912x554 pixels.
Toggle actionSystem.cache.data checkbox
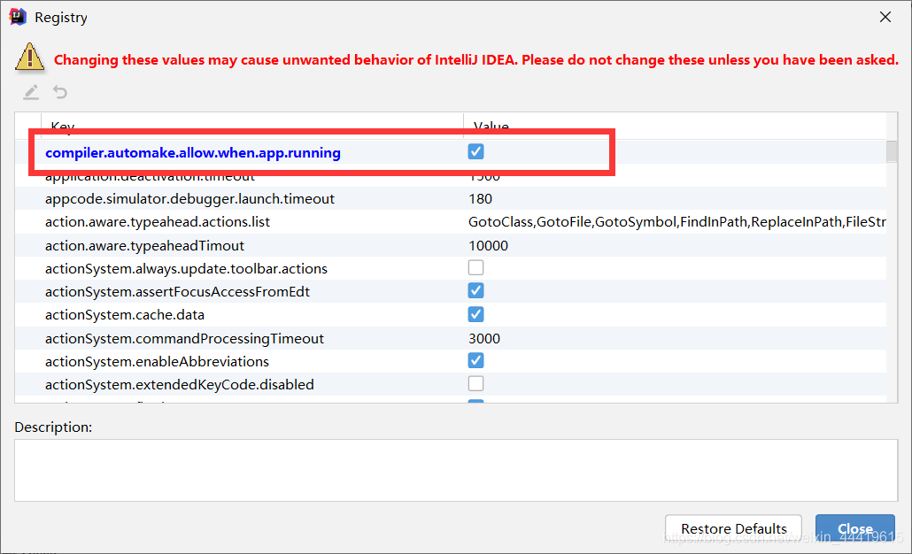[x=475, y=314]
